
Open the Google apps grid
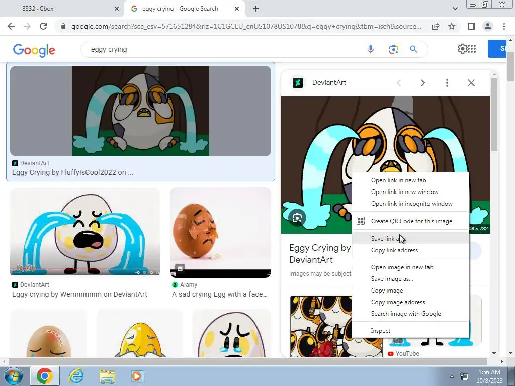tap(472, 49)
